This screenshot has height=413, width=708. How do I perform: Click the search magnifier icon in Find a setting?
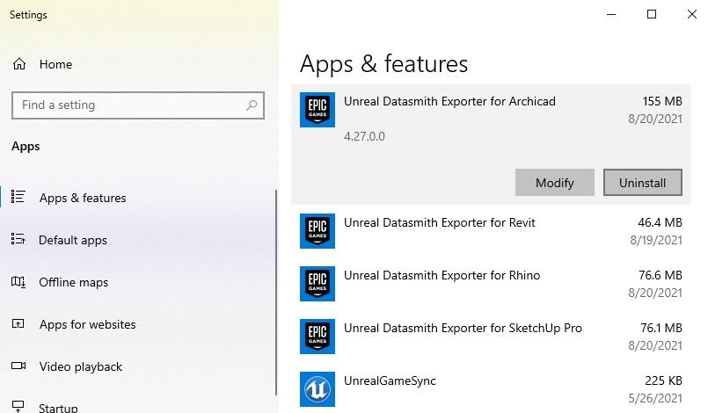point(252,105)
